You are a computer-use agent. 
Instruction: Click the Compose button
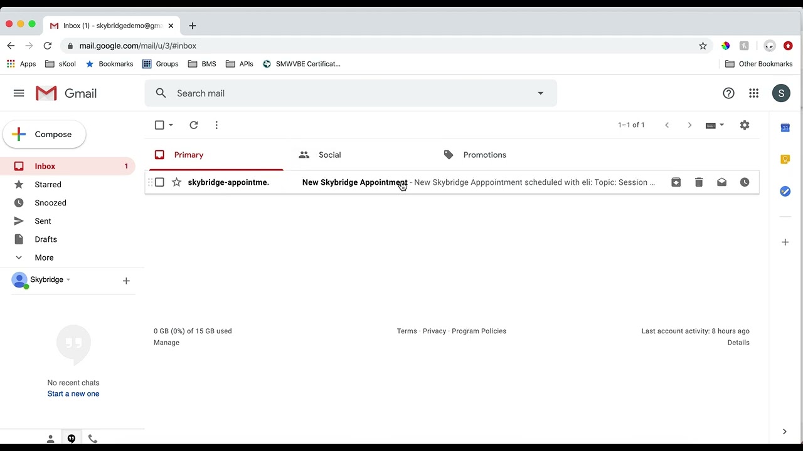coord(45,135)
